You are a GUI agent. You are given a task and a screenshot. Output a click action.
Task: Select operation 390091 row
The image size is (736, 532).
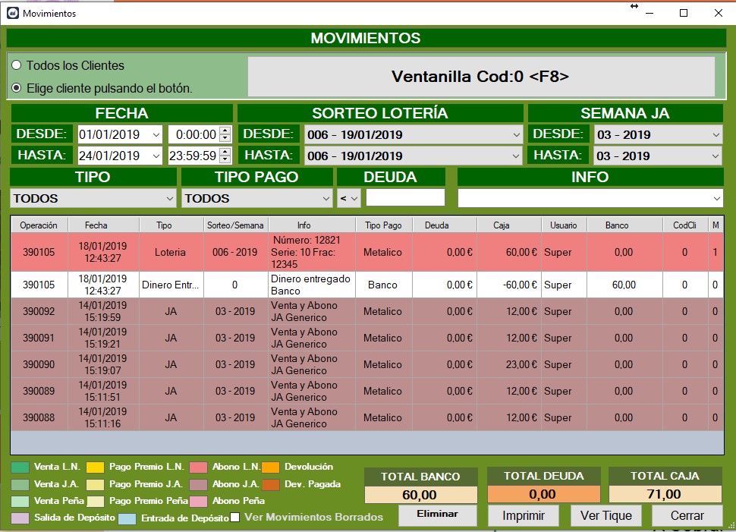pos(367,338)
